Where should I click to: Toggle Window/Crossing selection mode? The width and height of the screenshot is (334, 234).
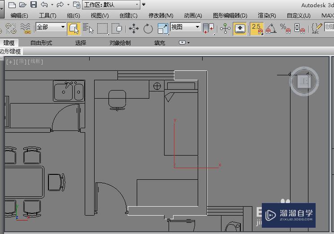coord(117,29)
